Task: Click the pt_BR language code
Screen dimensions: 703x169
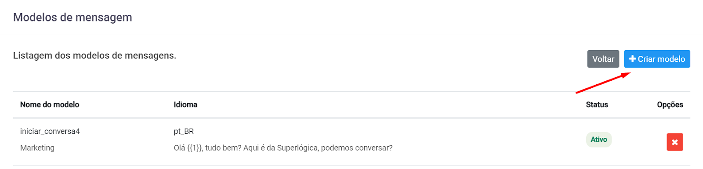Action: 184,131
